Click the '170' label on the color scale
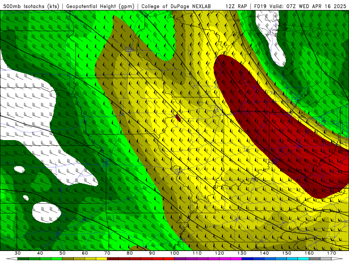This screenshot has width=349, height=261. point(332,253)
